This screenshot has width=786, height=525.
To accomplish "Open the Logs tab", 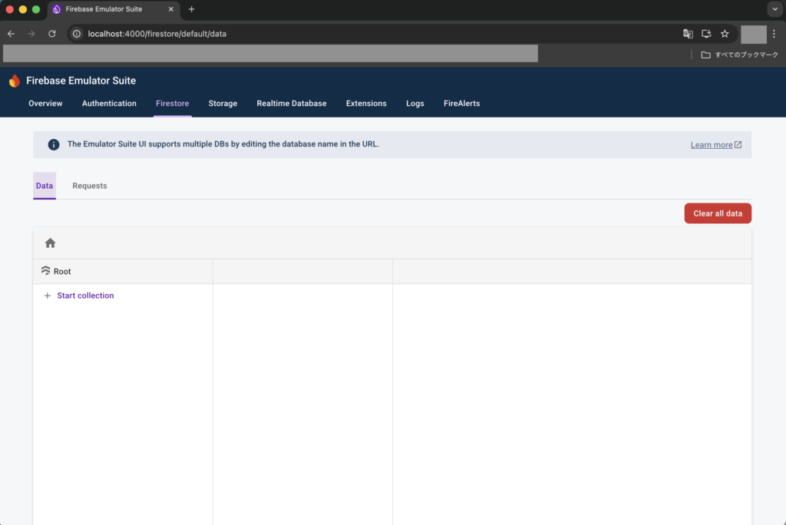I will point(414,104).
